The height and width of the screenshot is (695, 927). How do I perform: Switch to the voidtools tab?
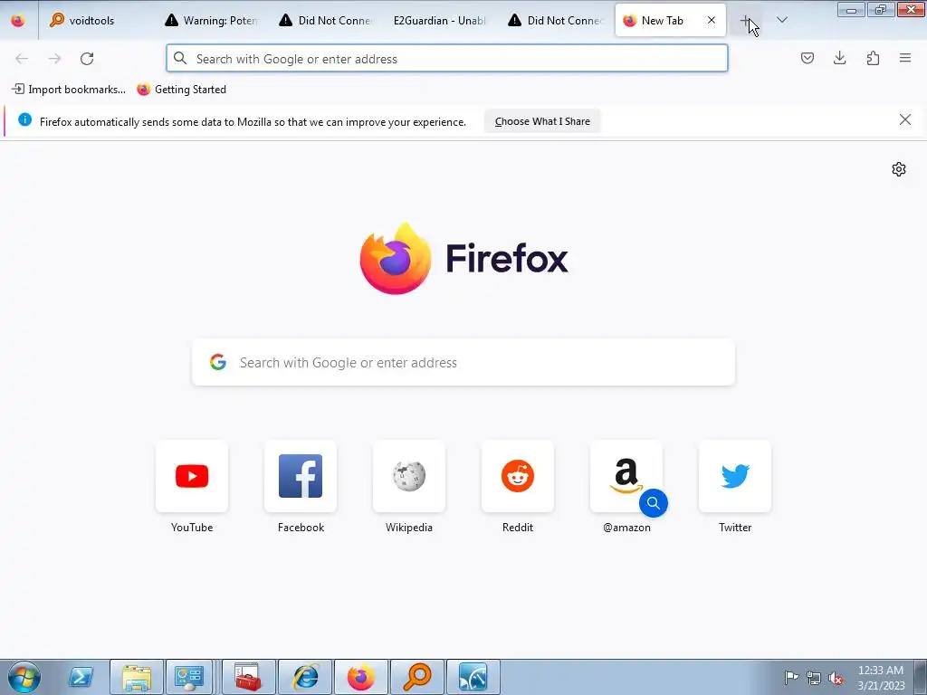(98, 20)
